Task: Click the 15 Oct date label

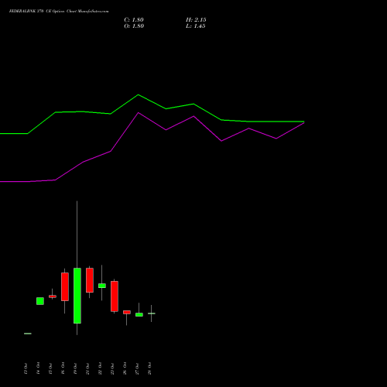Action: click(50, 368)
